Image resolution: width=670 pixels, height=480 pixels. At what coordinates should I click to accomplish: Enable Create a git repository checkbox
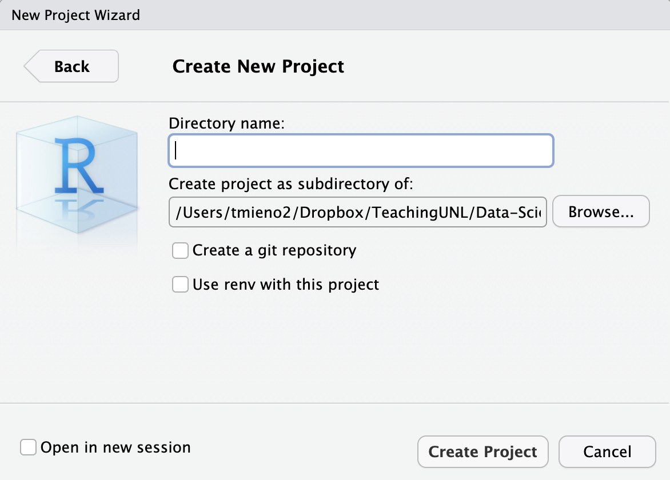(x=181, y=250)
